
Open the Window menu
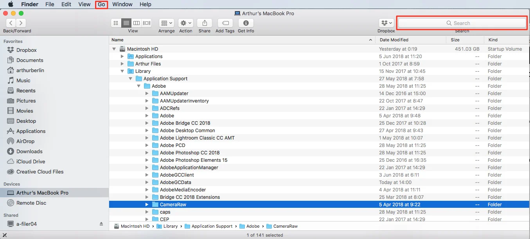122,4
